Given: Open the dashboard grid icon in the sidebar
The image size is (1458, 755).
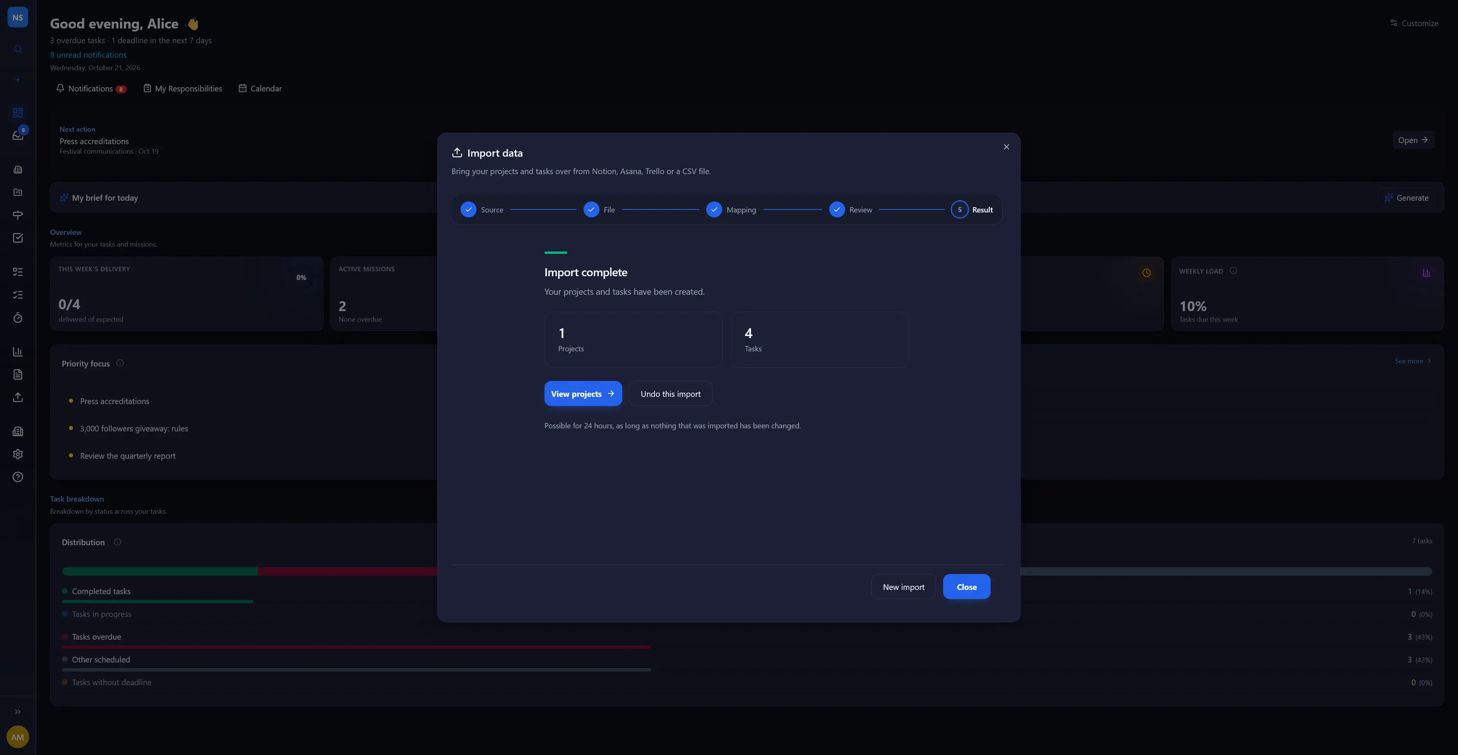Looking at the screenshot, I should [17, 113].
